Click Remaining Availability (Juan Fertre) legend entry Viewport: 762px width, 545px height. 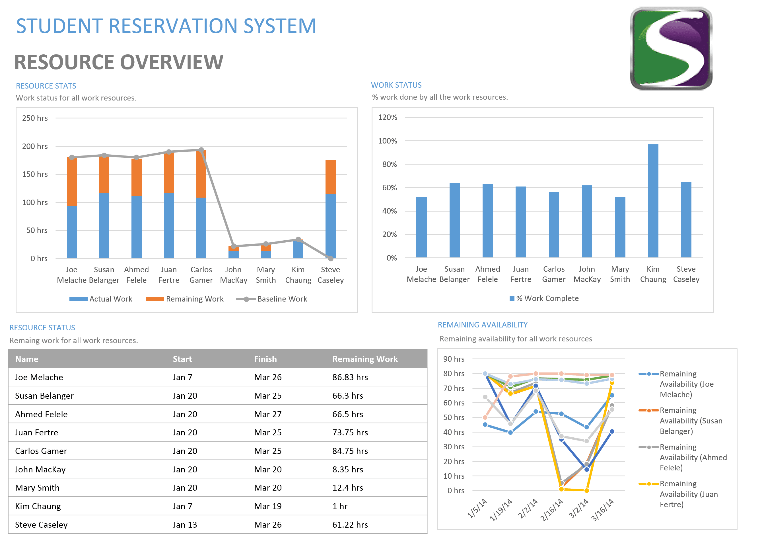pos(679,494)
